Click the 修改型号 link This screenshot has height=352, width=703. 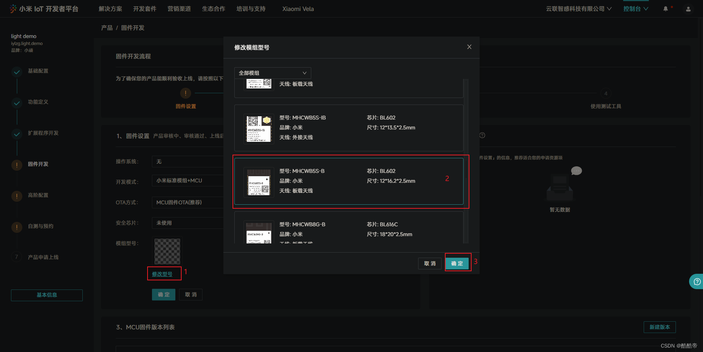coord(162,274)
